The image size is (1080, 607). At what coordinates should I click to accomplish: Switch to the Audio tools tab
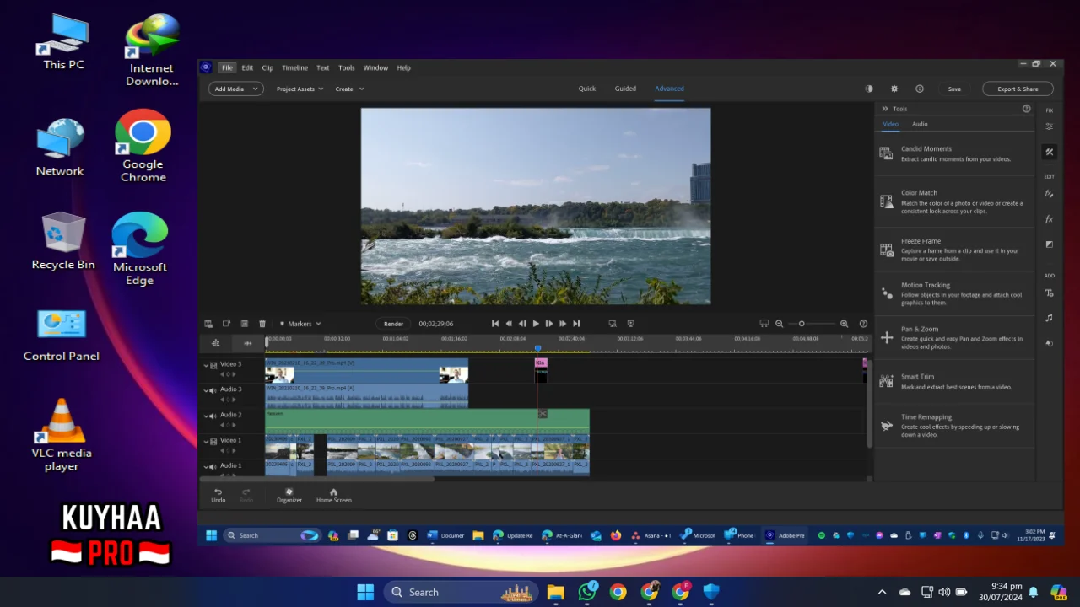pyautogui.click(x=920, y=124)
